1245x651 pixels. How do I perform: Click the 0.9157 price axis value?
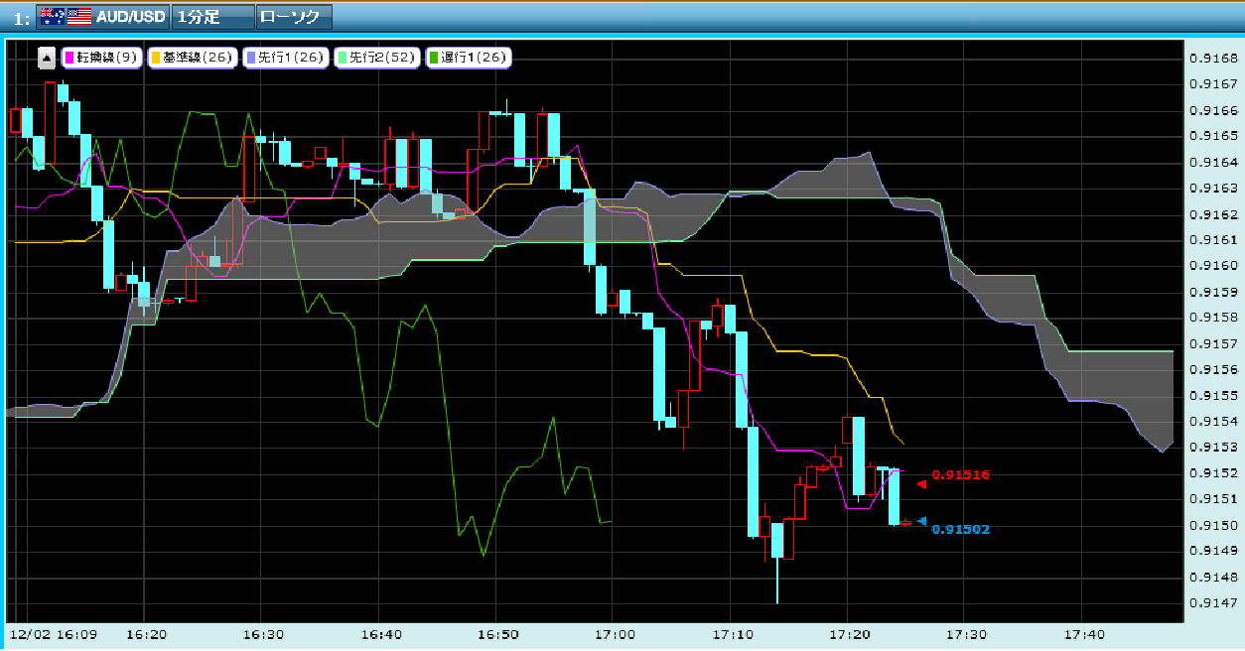[1213, 344]
